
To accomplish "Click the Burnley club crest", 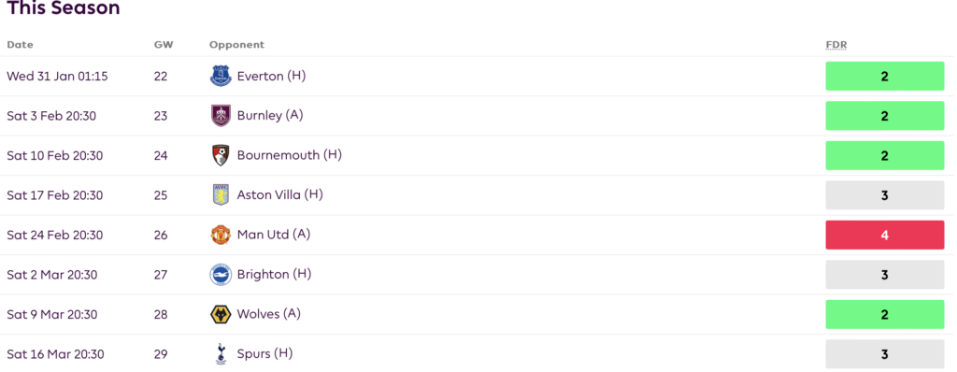I will 221,116.
